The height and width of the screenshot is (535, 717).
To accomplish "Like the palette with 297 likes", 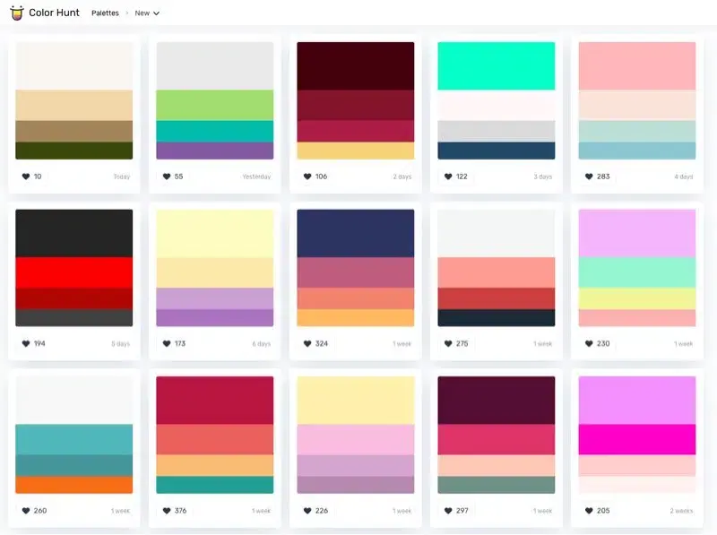I will click(x=456, y=511).
